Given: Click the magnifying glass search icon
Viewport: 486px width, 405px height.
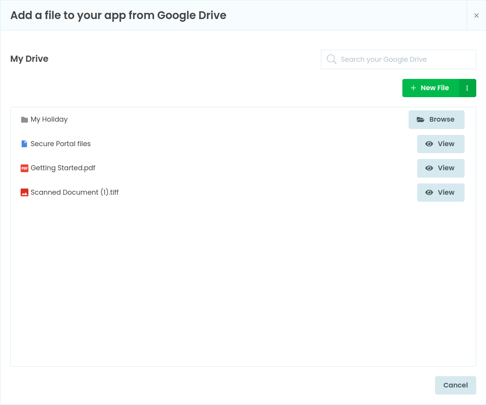Looking at the screenshot, I should tap(331, 59).
